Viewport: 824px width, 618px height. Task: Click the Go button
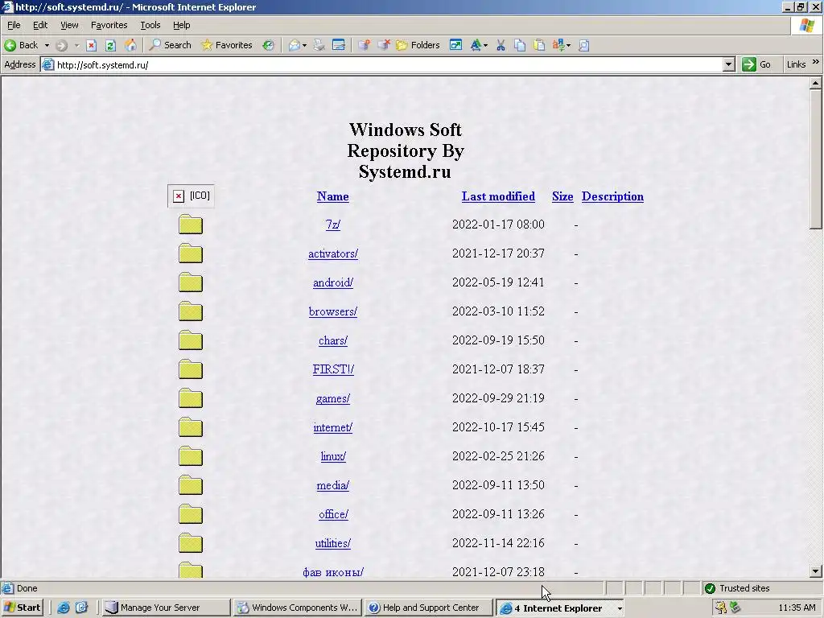click(756, 64)
